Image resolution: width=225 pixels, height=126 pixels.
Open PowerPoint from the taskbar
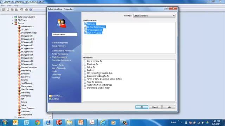tap(81, 122)
